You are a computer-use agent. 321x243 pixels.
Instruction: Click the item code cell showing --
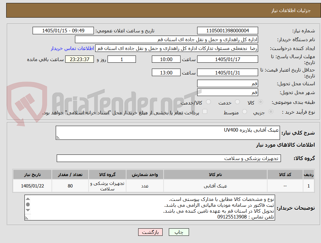pyautogui.click(x=285, y=186)
